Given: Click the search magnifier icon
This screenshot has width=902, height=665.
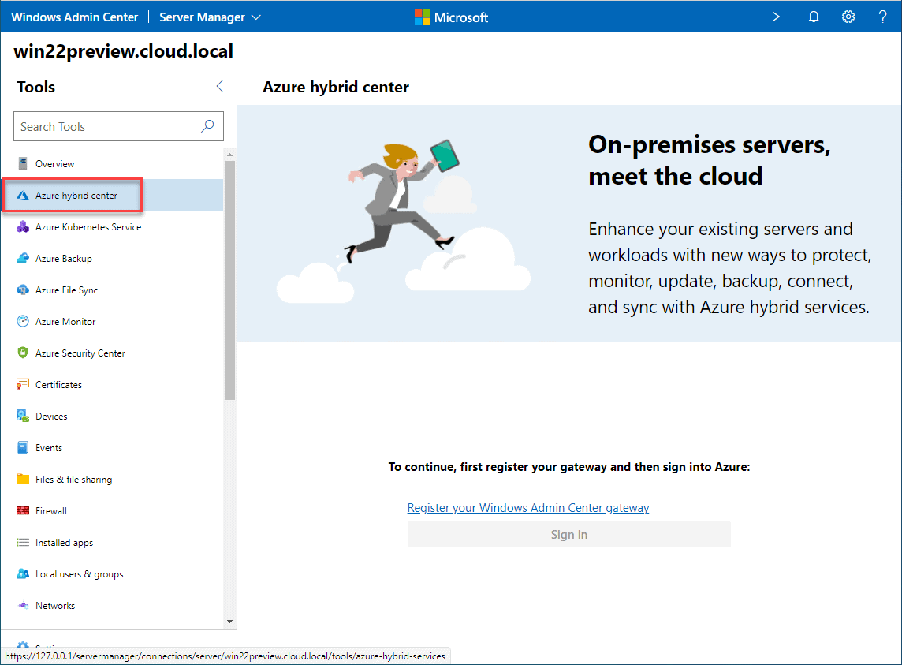Looking at the screenshot, I should [207, 126].
